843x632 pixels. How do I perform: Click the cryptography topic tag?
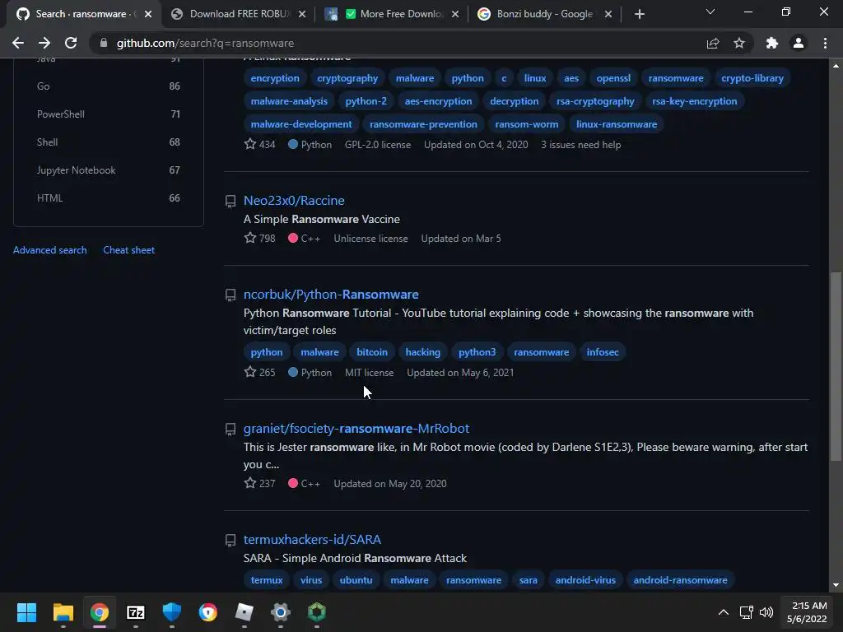coord(347,78)
